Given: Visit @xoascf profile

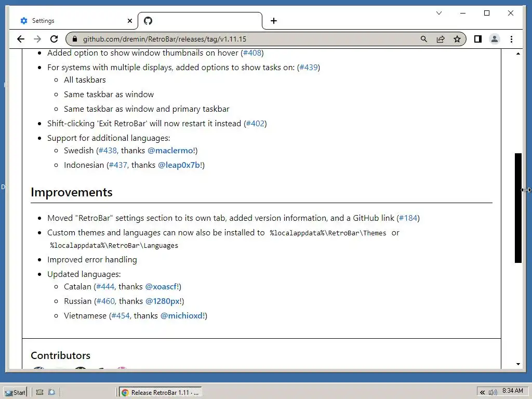Looking at the screenshot, I should coord(162,287).
